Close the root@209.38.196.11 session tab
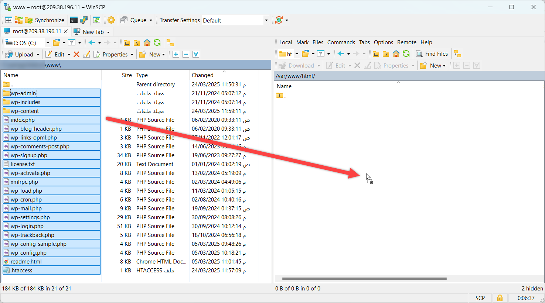Screen dimensions: 545x303 coord(66,32)
